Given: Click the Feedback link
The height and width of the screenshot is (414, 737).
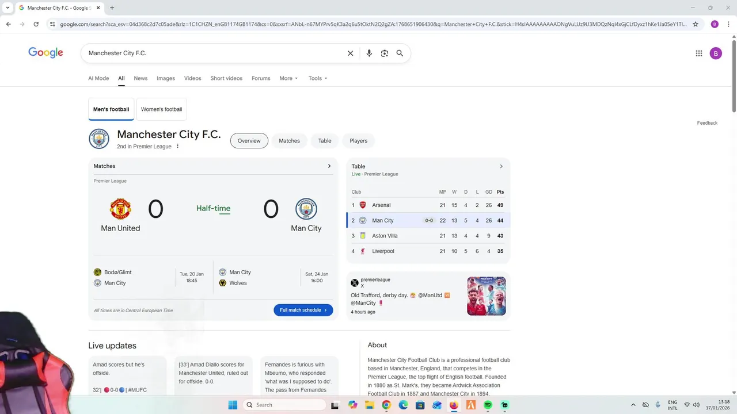Looking at the screenshot, I should [x=707, y=123].
